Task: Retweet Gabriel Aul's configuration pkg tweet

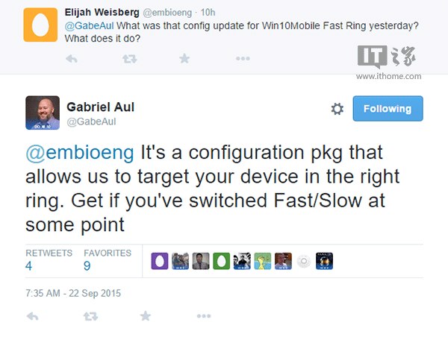Action: [x=90, y=317]
